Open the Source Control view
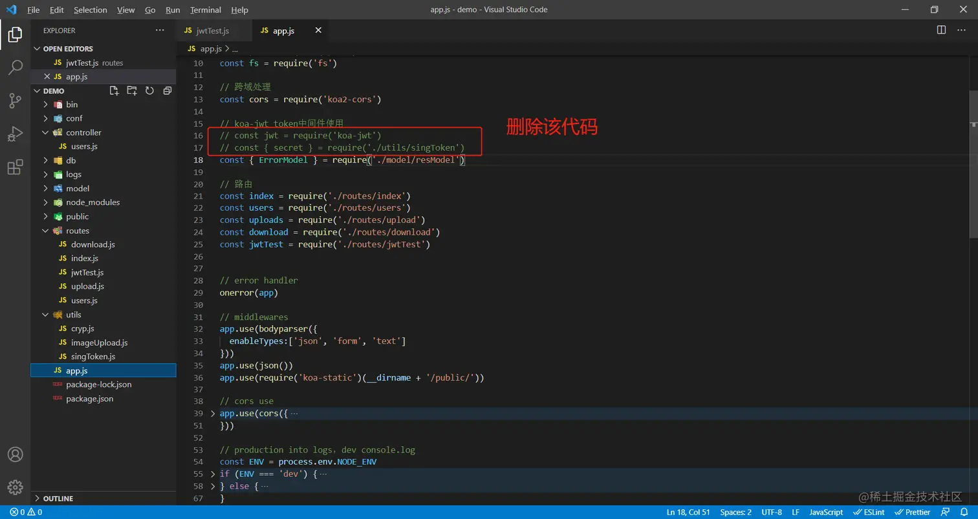Image resolution: width=978 pixels, height=519 pixels. pyautogui.click(x=16, y=100)
